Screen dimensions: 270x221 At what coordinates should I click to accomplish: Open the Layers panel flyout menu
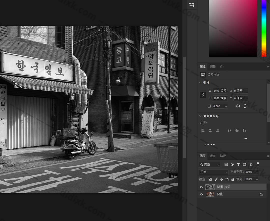(268, 156)
